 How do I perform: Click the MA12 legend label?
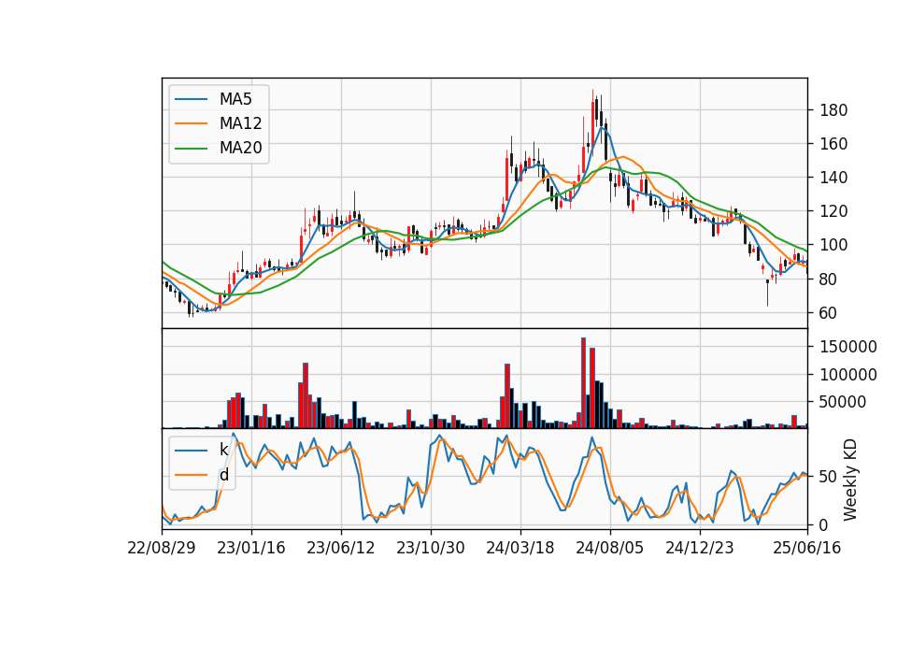(240, 123)
